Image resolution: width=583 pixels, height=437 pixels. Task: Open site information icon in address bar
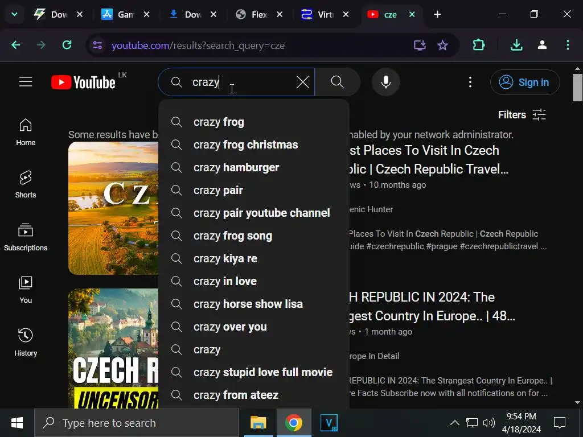97,46
